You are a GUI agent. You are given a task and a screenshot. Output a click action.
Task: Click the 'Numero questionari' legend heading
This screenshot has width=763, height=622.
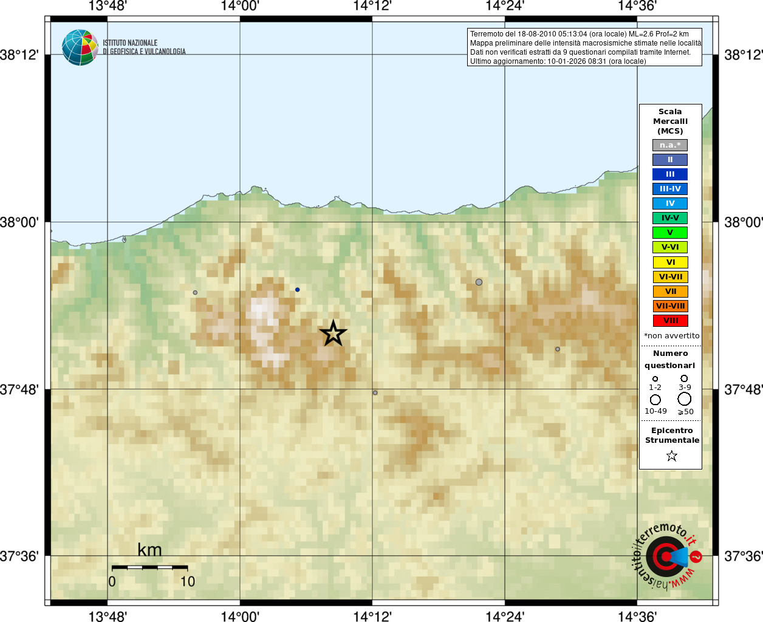pyautogui.click(x=670, y=360)
